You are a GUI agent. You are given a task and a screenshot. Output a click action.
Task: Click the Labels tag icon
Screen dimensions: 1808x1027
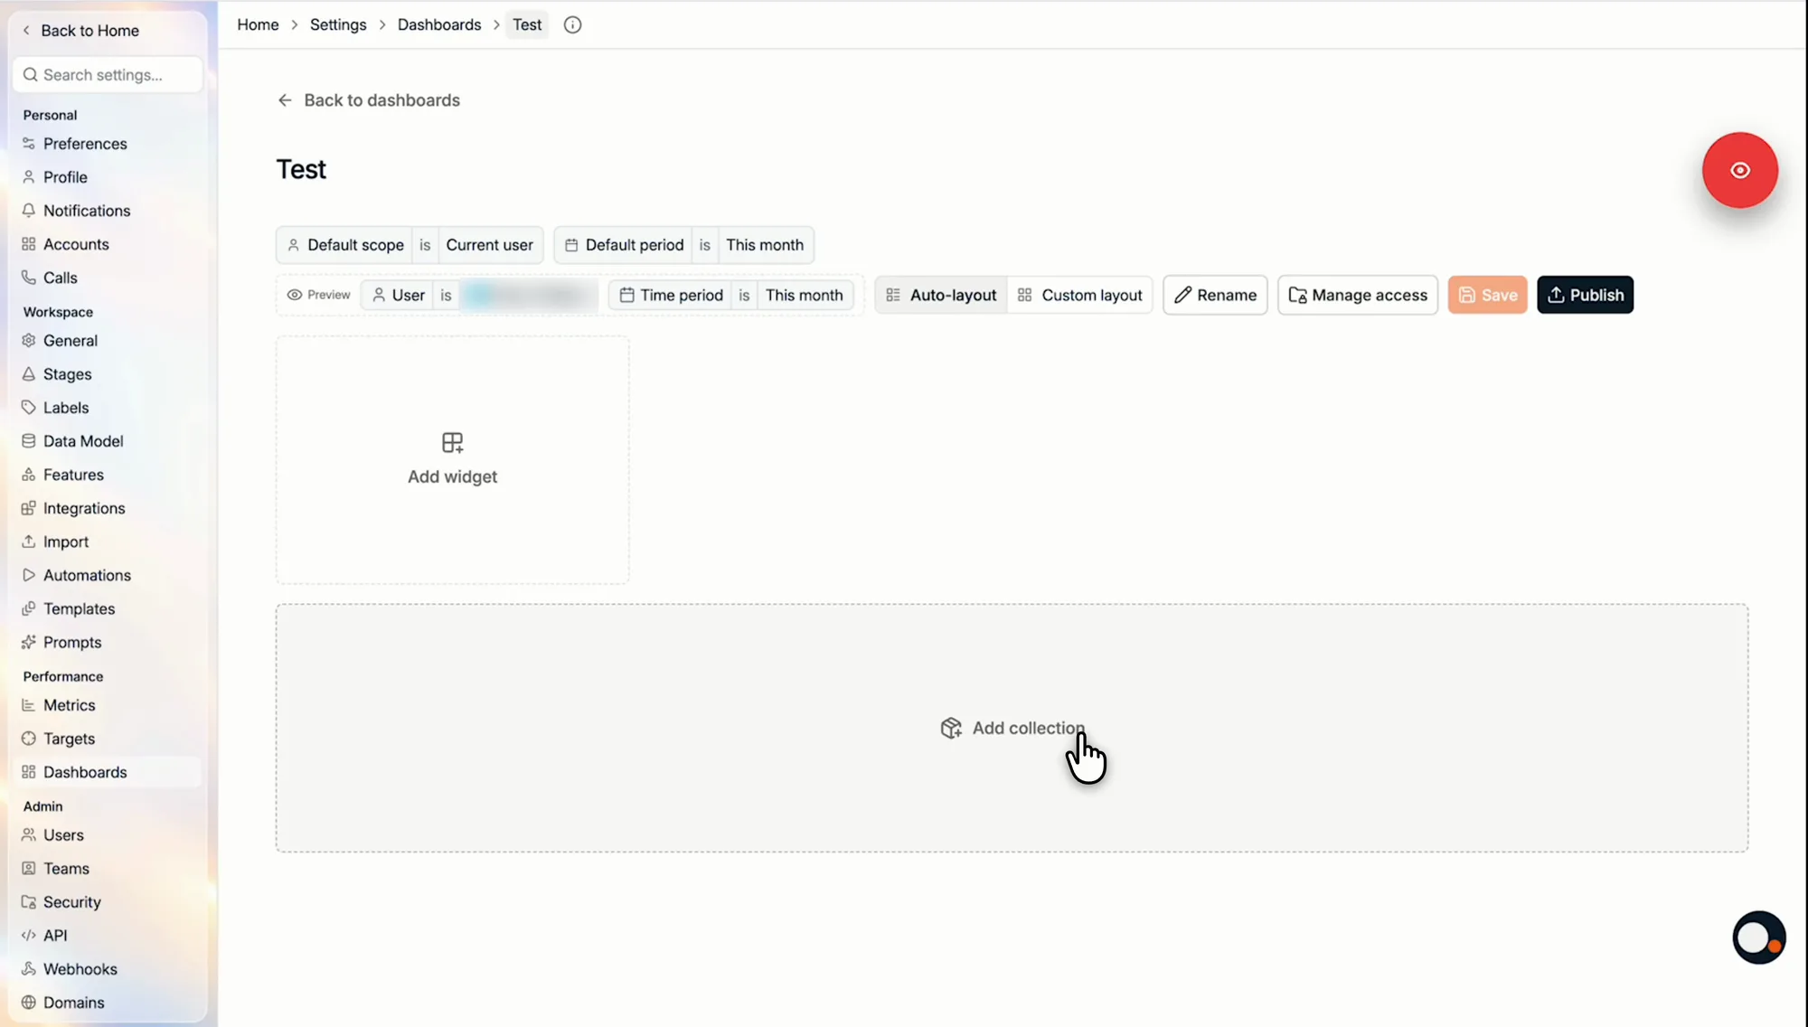(x=29, y=408)
